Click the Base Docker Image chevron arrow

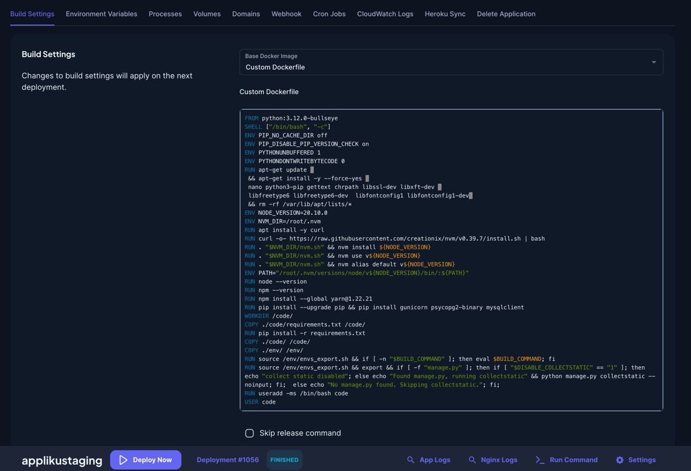(x=654, y=62)
